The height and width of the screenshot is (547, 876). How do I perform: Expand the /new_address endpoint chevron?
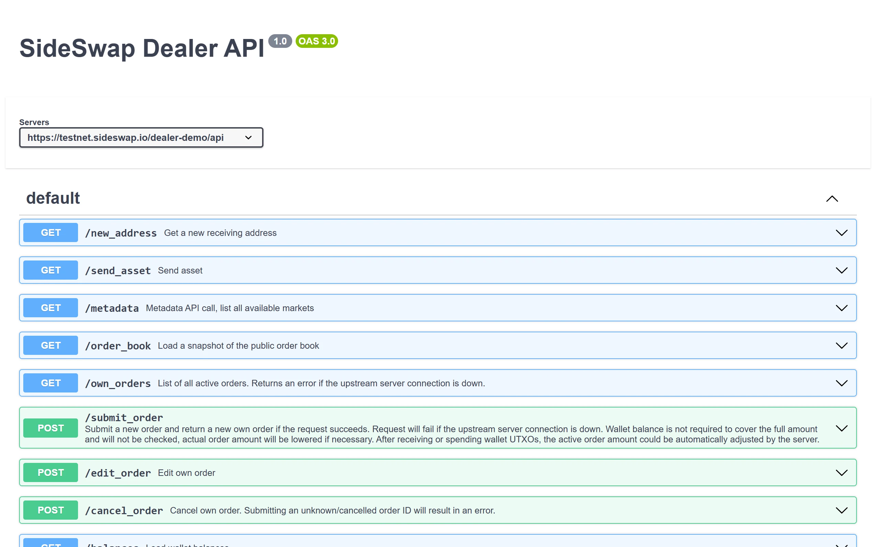(842, 232)
